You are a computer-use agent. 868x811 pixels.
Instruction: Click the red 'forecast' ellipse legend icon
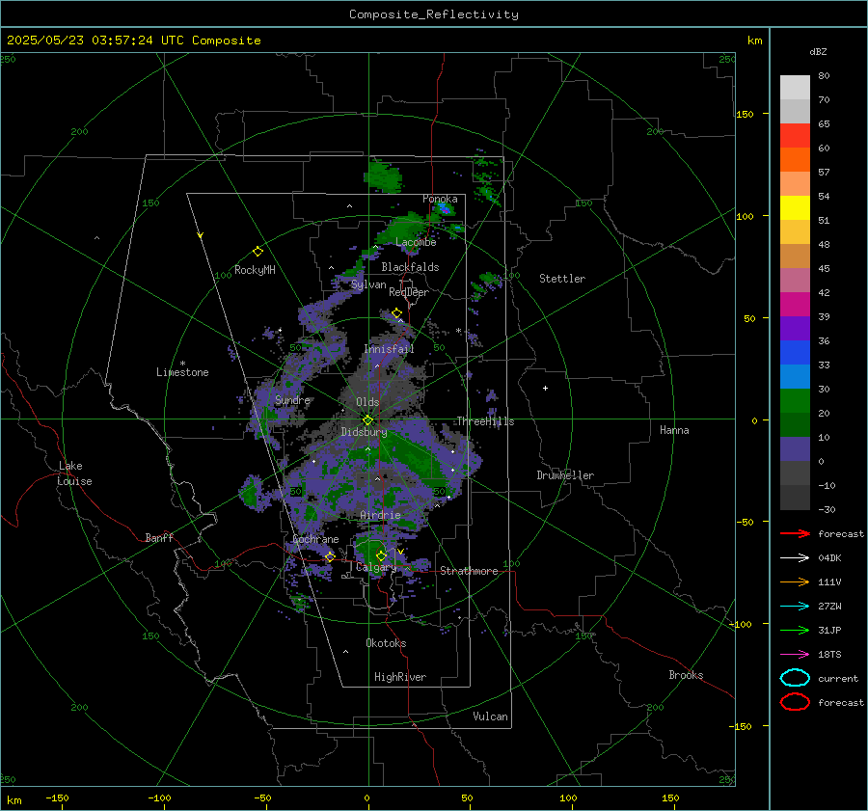(795, 702)
